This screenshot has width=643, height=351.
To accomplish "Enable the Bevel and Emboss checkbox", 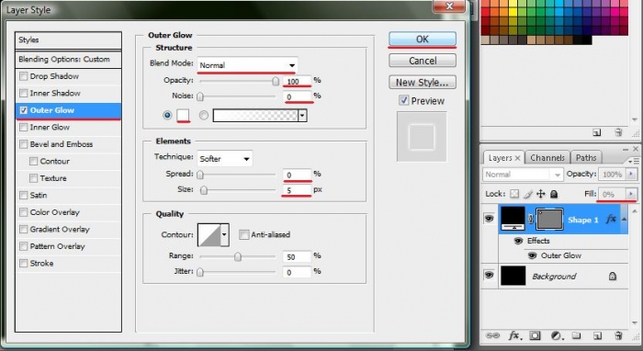I will tap(24, 144).
